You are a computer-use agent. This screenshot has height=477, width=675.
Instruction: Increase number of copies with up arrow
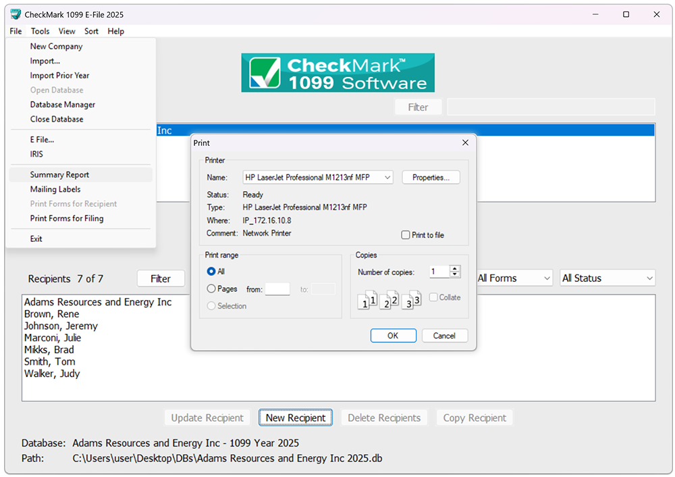click(454, 268)
